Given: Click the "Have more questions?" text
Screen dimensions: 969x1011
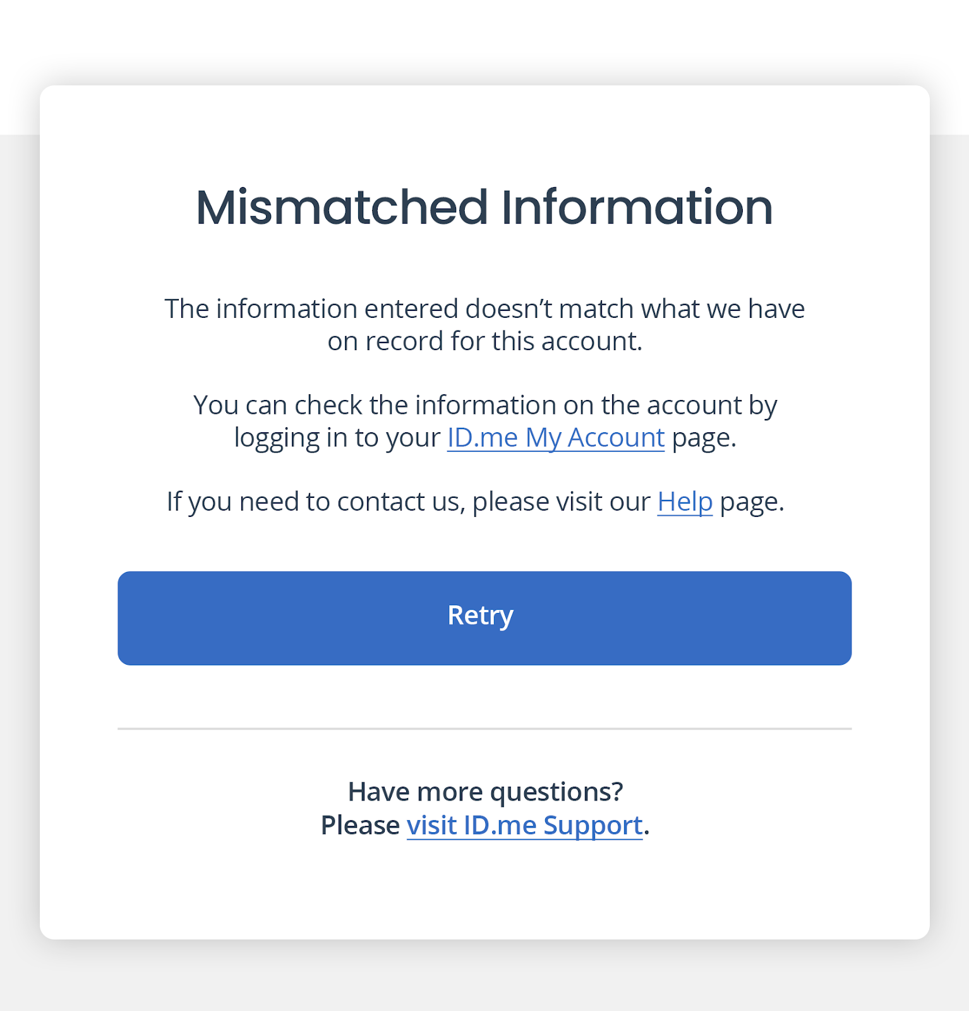Looking at the screenshot, I should coord(485,792).
